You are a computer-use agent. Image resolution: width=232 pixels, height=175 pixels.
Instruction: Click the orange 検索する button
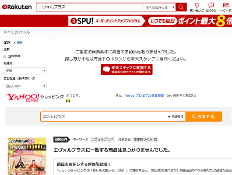point(204,116)
